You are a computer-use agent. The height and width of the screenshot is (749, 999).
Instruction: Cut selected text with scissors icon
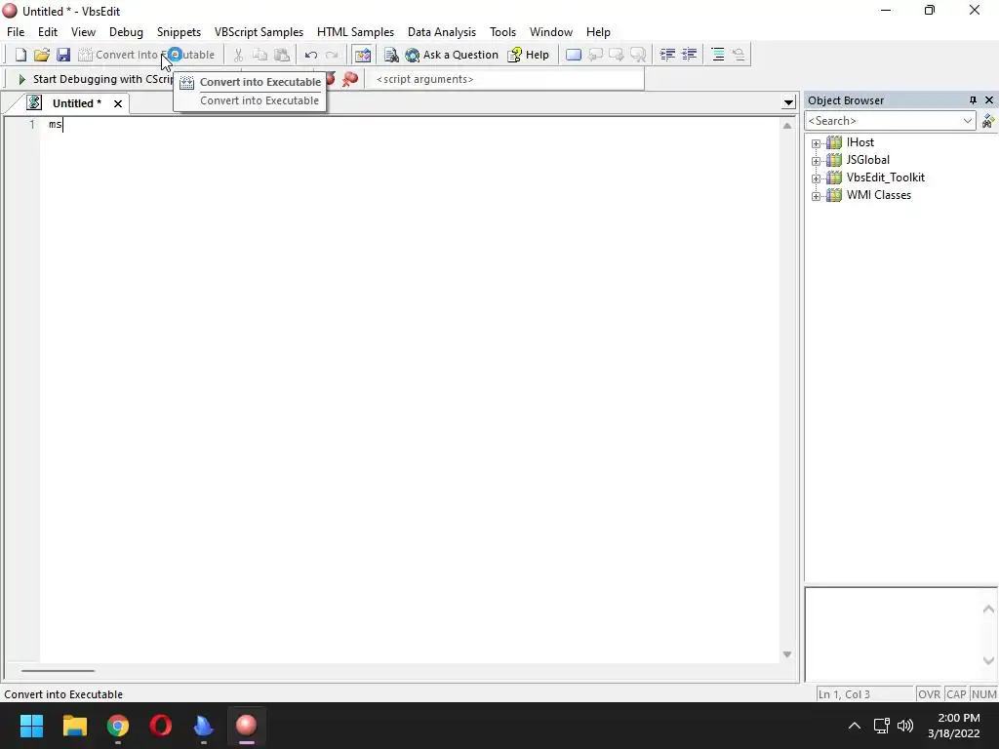tap(238, 55)
